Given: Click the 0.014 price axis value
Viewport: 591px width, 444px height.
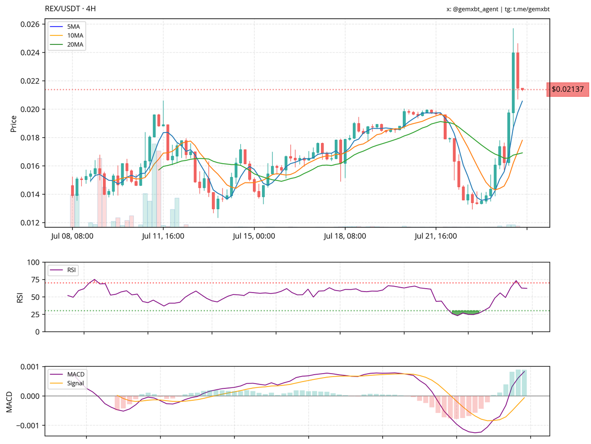Looking at the screenshot, I should (31, 194).
